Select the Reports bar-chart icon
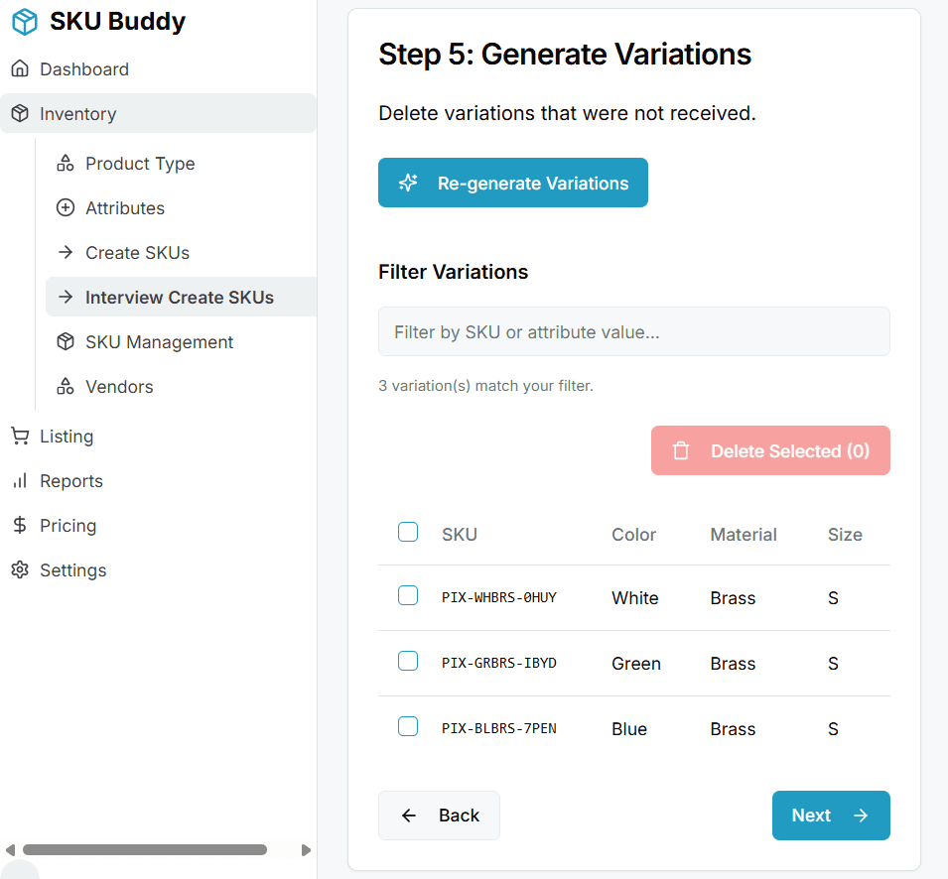This screenshot has width=948, height=879. (20, 480)
